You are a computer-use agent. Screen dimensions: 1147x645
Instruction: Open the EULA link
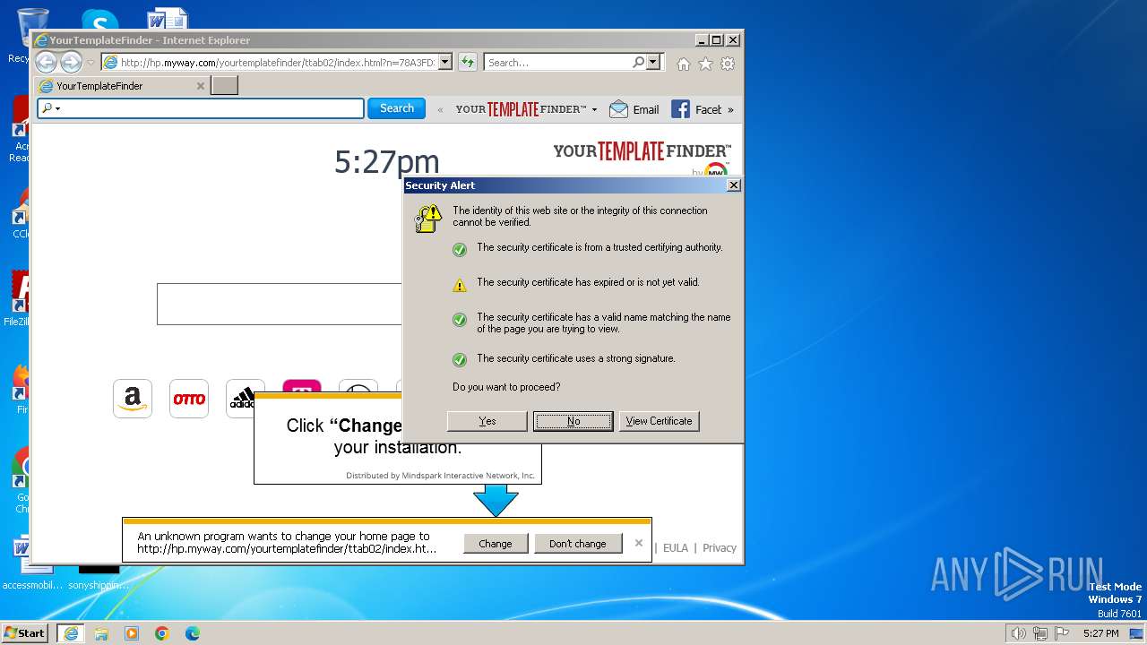pyautogui.click(x=676, y=548)
